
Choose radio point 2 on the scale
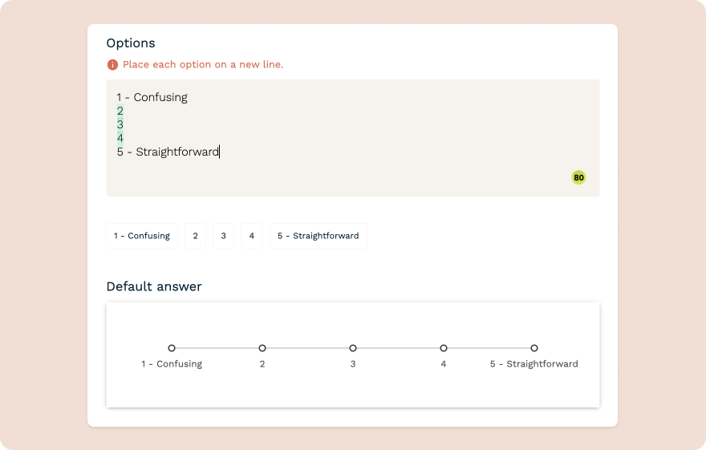pos(262,348)
